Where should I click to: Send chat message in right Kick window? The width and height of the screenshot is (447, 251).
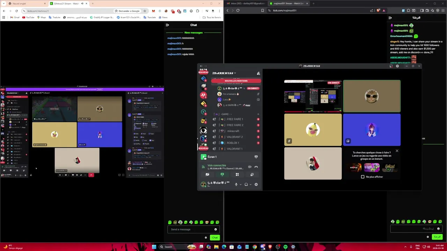click(x=437, y=237)
